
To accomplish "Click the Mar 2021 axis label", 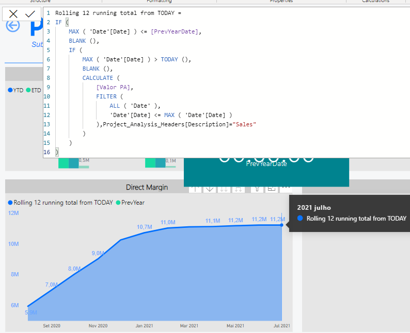I will pyautogui.click(x=189, y=326).
